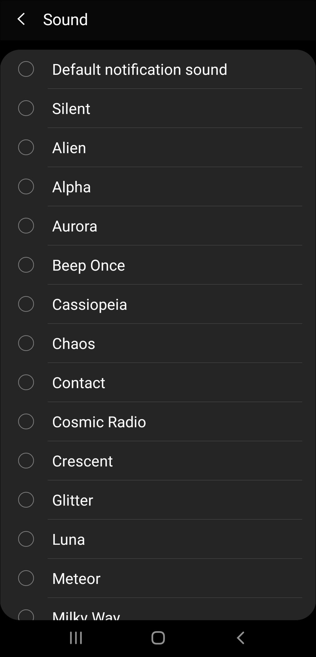This screenshot has height=657, width=316.
Task: Select the Cassiopeia radio button
Action: (26, 304)
